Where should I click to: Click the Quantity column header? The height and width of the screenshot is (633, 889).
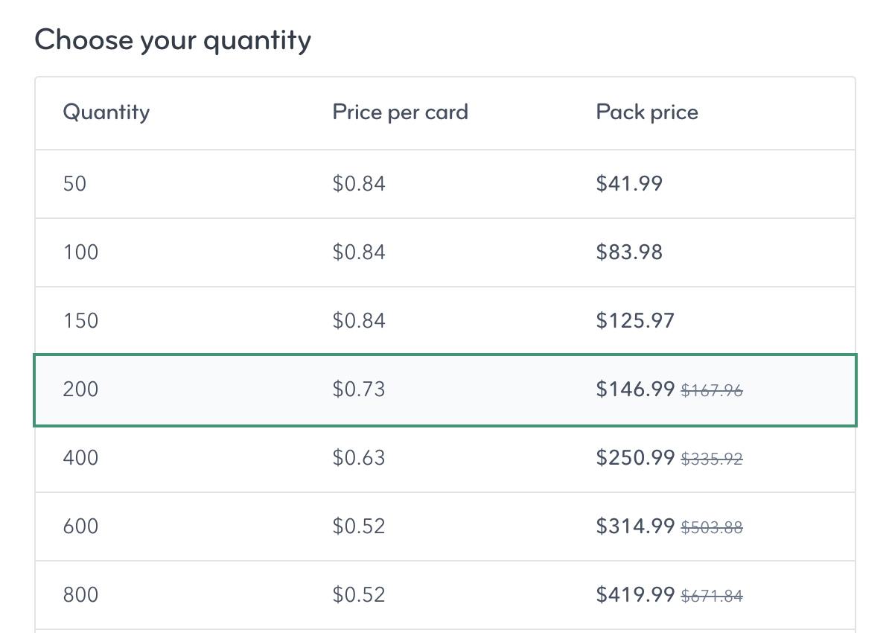pyautogui.click(x=106, y=113)
